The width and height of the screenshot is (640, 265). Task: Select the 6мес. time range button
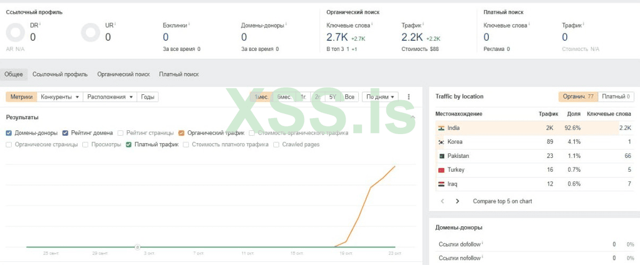click(284, 97)
